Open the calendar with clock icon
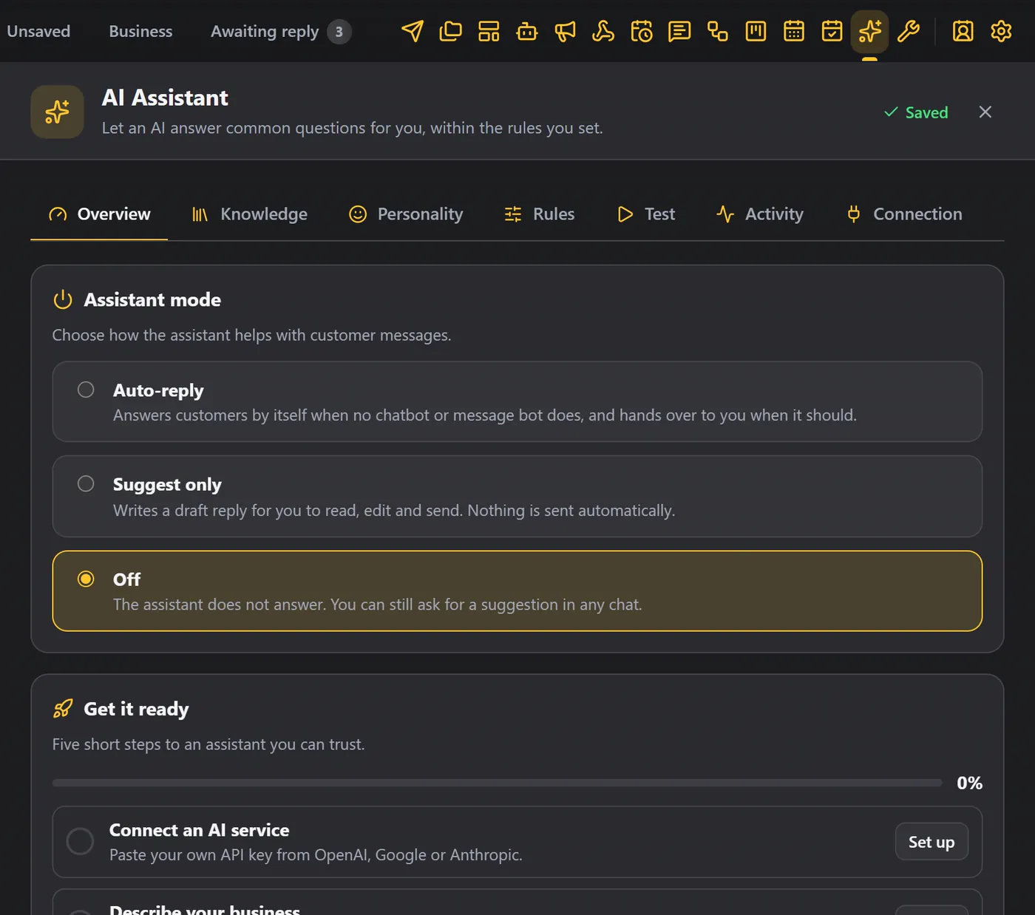 coord(642,31)
